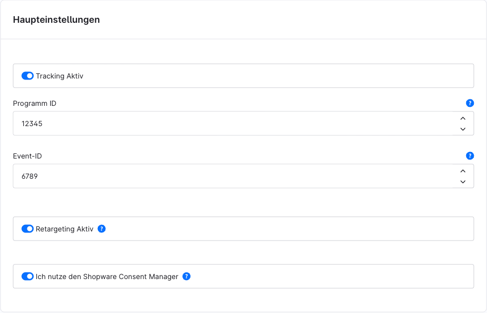487x313 pixels.
Task: Open the Event-ID help tooltip icon
Action: 470,156
